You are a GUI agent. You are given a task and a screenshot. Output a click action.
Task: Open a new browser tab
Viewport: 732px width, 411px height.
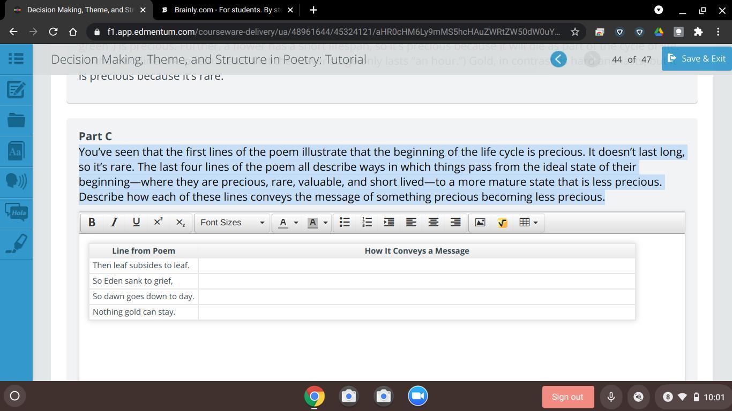pyautogui.click(x=313, y=10)
